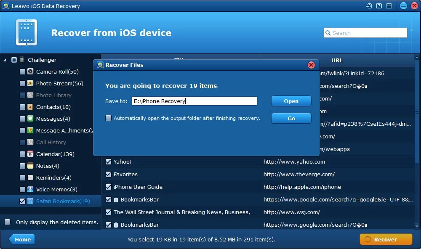Click the URL column header
Viewport: 421px width, 249px height.
click(337, 61)
